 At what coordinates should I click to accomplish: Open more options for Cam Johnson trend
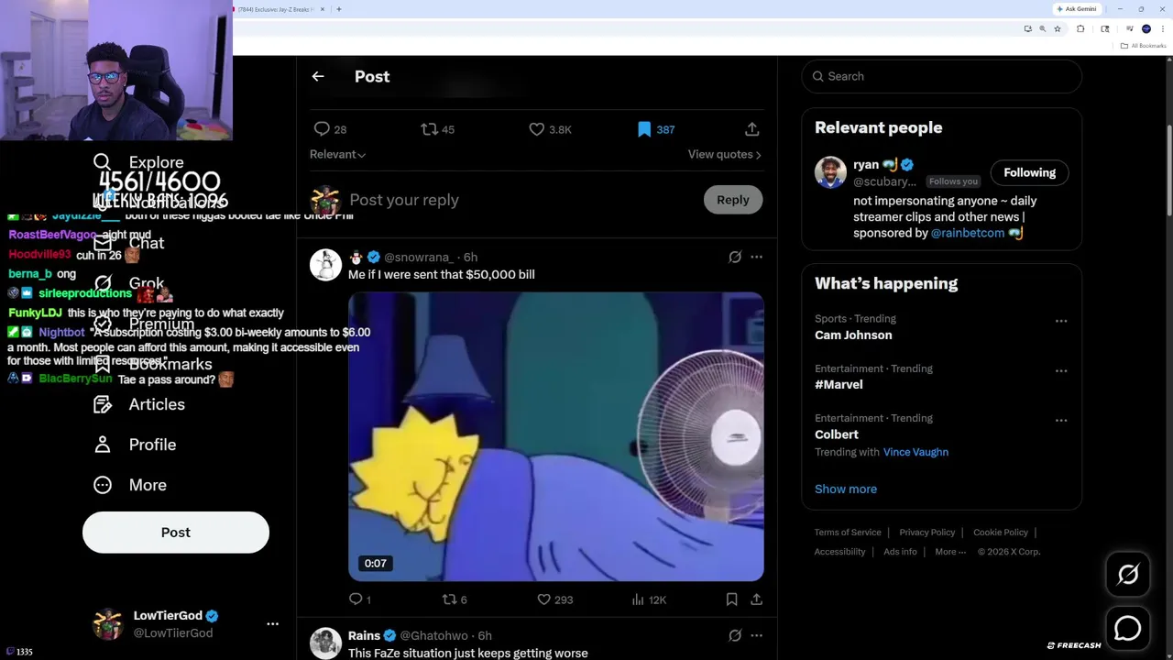tap(1061, 321)
